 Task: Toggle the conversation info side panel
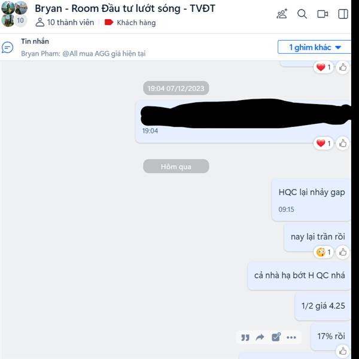[x=343, y=14]
